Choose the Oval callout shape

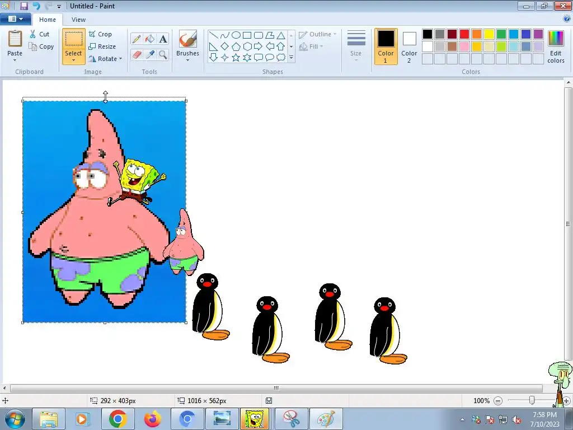pyautogui.click(x=270, y=58)
